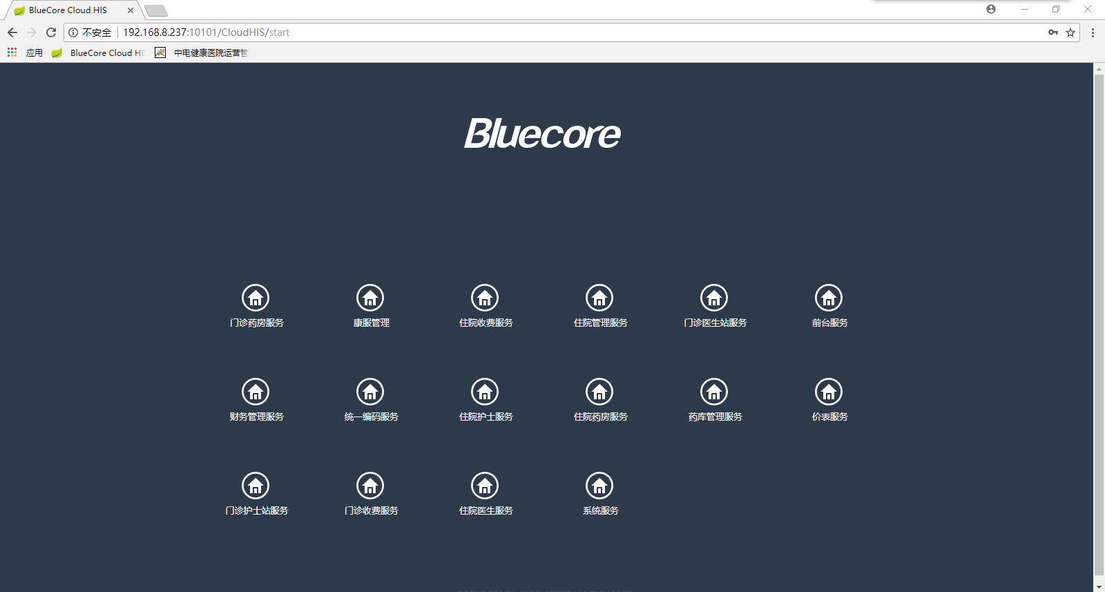Open the 康服管理 house icon
Viewport: 1105px width, 592px height.
coord(370,298)
